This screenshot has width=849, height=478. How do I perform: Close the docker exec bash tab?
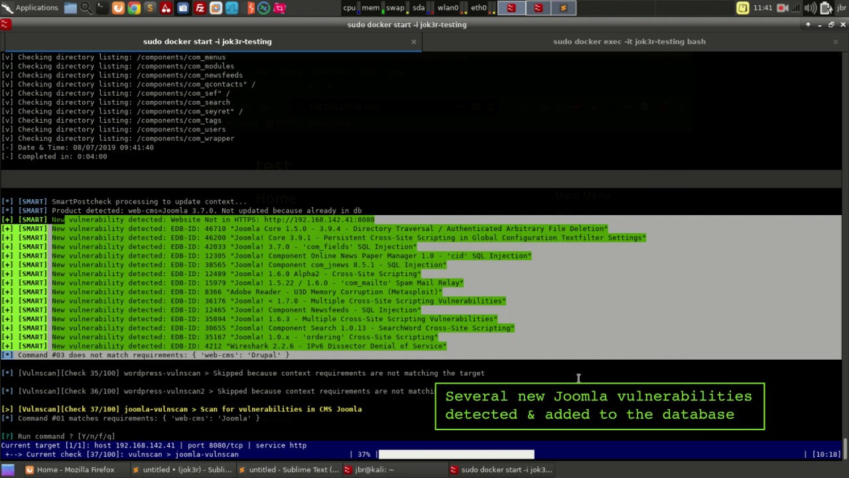tap(836, 42)
